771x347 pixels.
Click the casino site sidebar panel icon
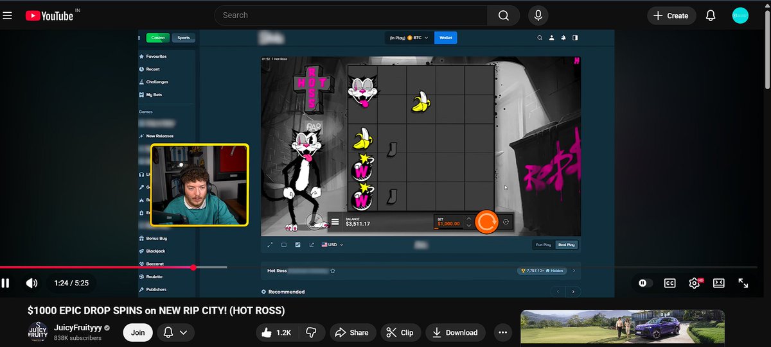tap(575, 38)
